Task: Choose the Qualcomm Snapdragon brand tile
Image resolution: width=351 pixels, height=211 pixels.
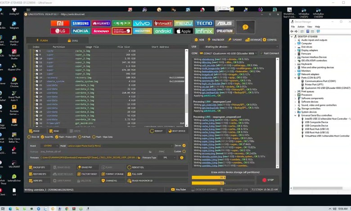Action: tap(122, 31)
